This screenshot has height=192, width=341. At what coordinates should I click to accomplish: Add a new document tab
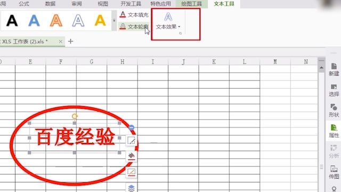(x=70, y=41)
